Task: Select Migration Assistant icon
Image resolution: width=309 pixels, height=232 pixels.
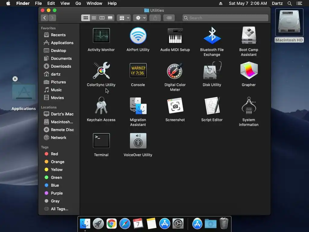Action: tap(138, 105)
